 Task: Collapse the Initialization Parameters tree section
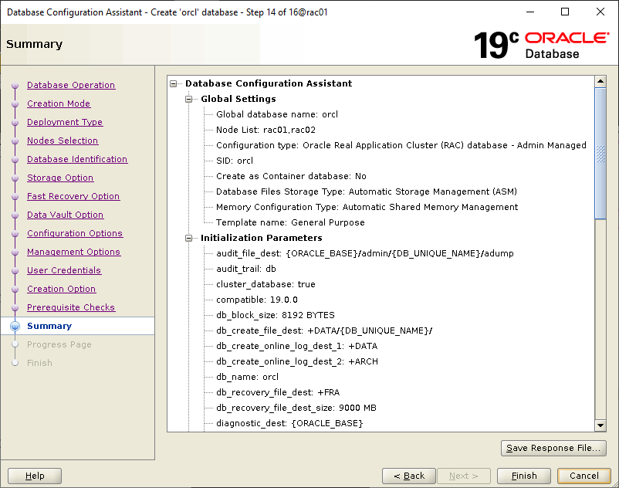tap(190, 238)
